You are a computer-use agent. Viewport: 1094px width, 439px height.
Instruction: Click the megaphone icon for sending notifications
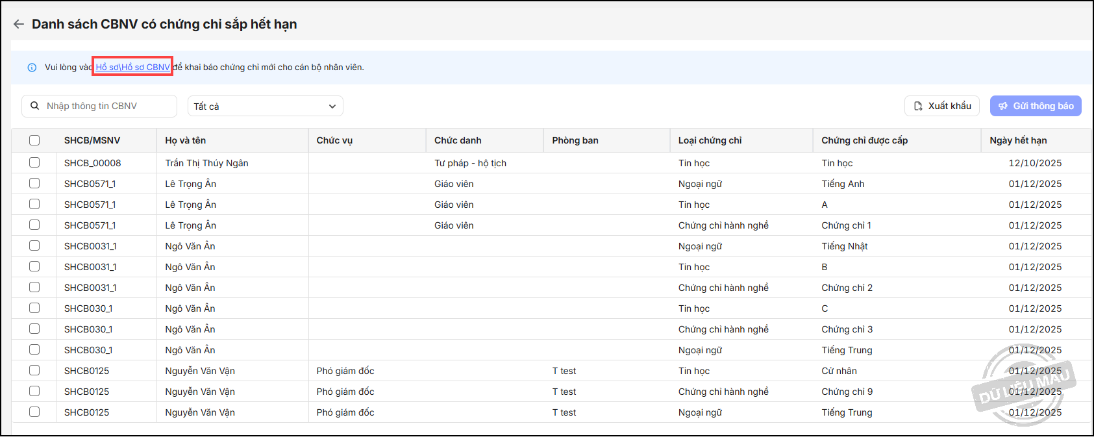click(x=1003, y=107)
